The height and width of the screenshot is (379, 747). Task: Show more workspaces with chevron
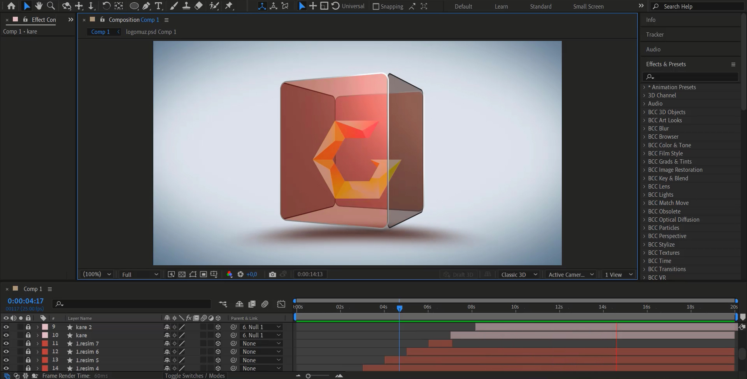(x=641, y=6)
